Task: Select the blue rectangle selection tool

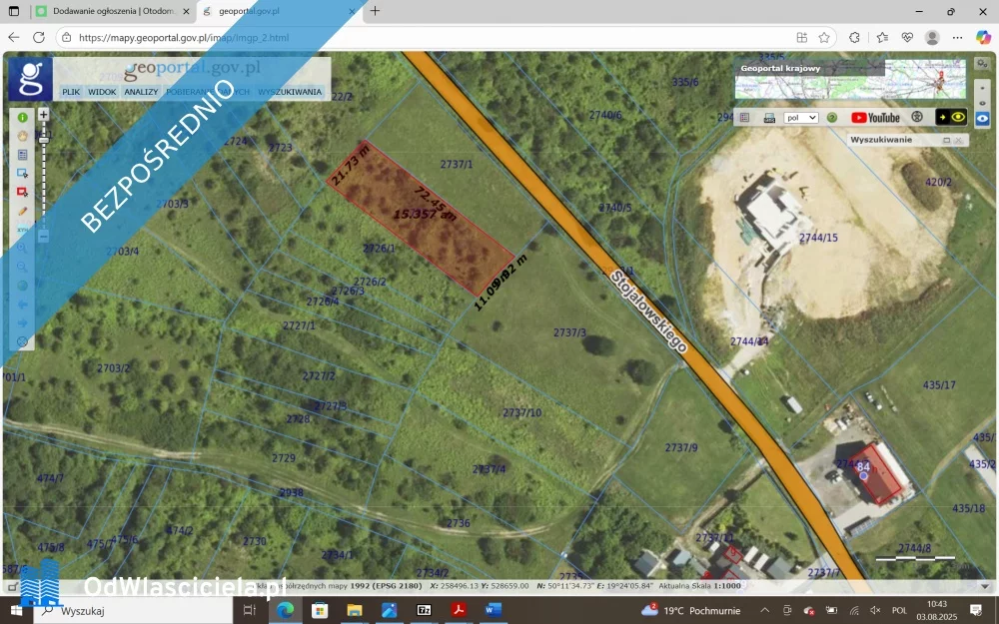Action: coord(22,173)
